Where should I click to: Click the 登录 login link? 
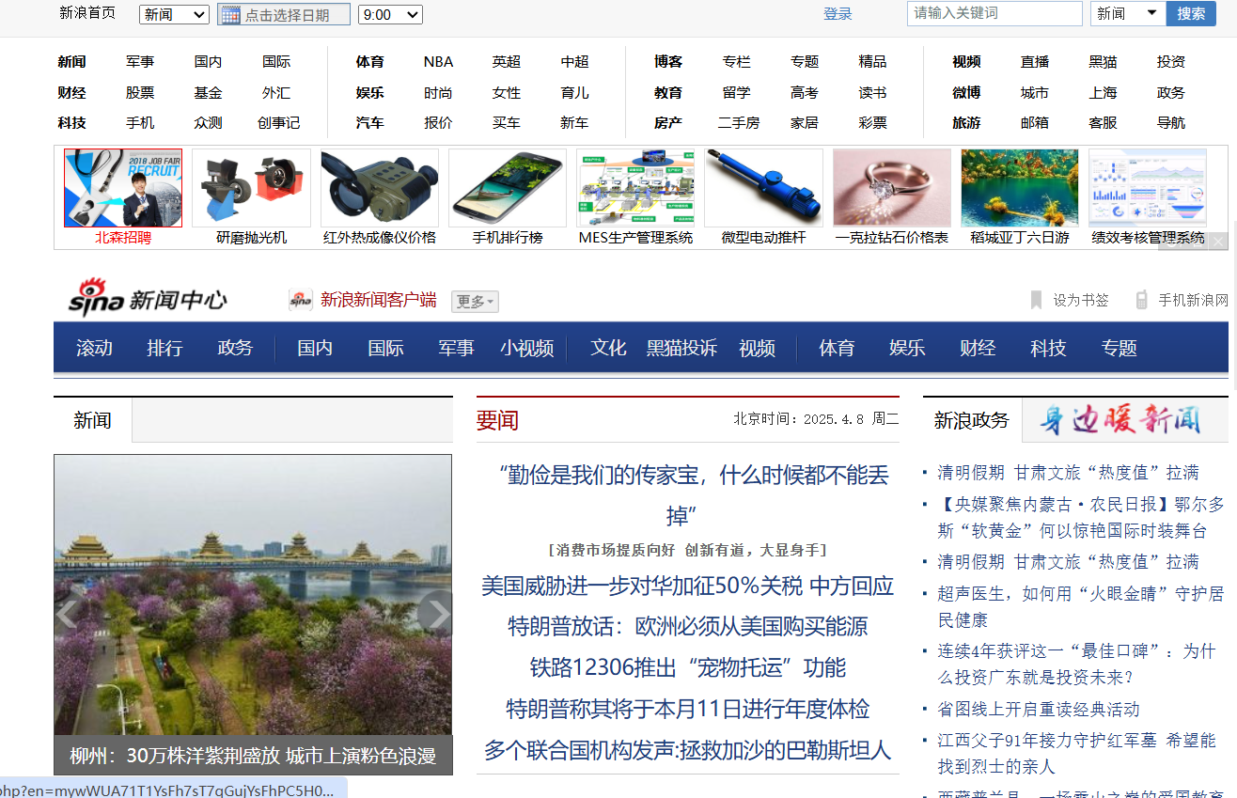coord(838,13)
